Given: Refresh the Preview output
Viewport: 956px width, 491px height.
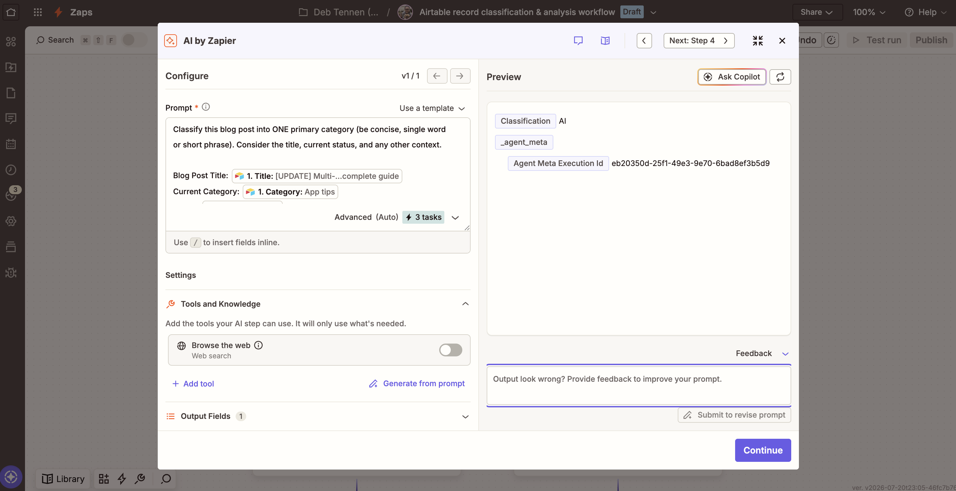Looking at the screenshot, I should 780,77.
